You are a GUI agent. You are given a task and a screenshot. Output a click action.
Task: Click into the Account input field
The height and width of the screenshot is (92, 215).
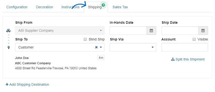(x=185, y=47)
